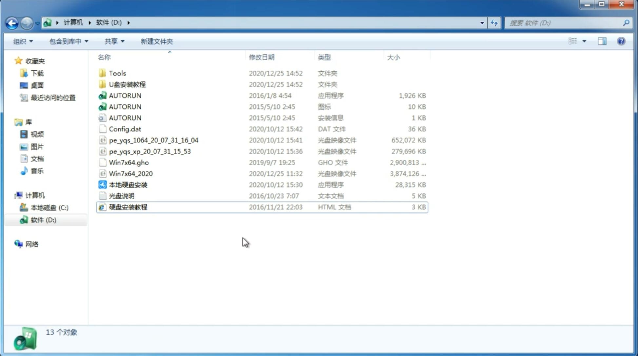Viewport: 638px width, 356px height.
Task: Open the Tools folder
Action: pyautogui.click(x=117, y=73)
